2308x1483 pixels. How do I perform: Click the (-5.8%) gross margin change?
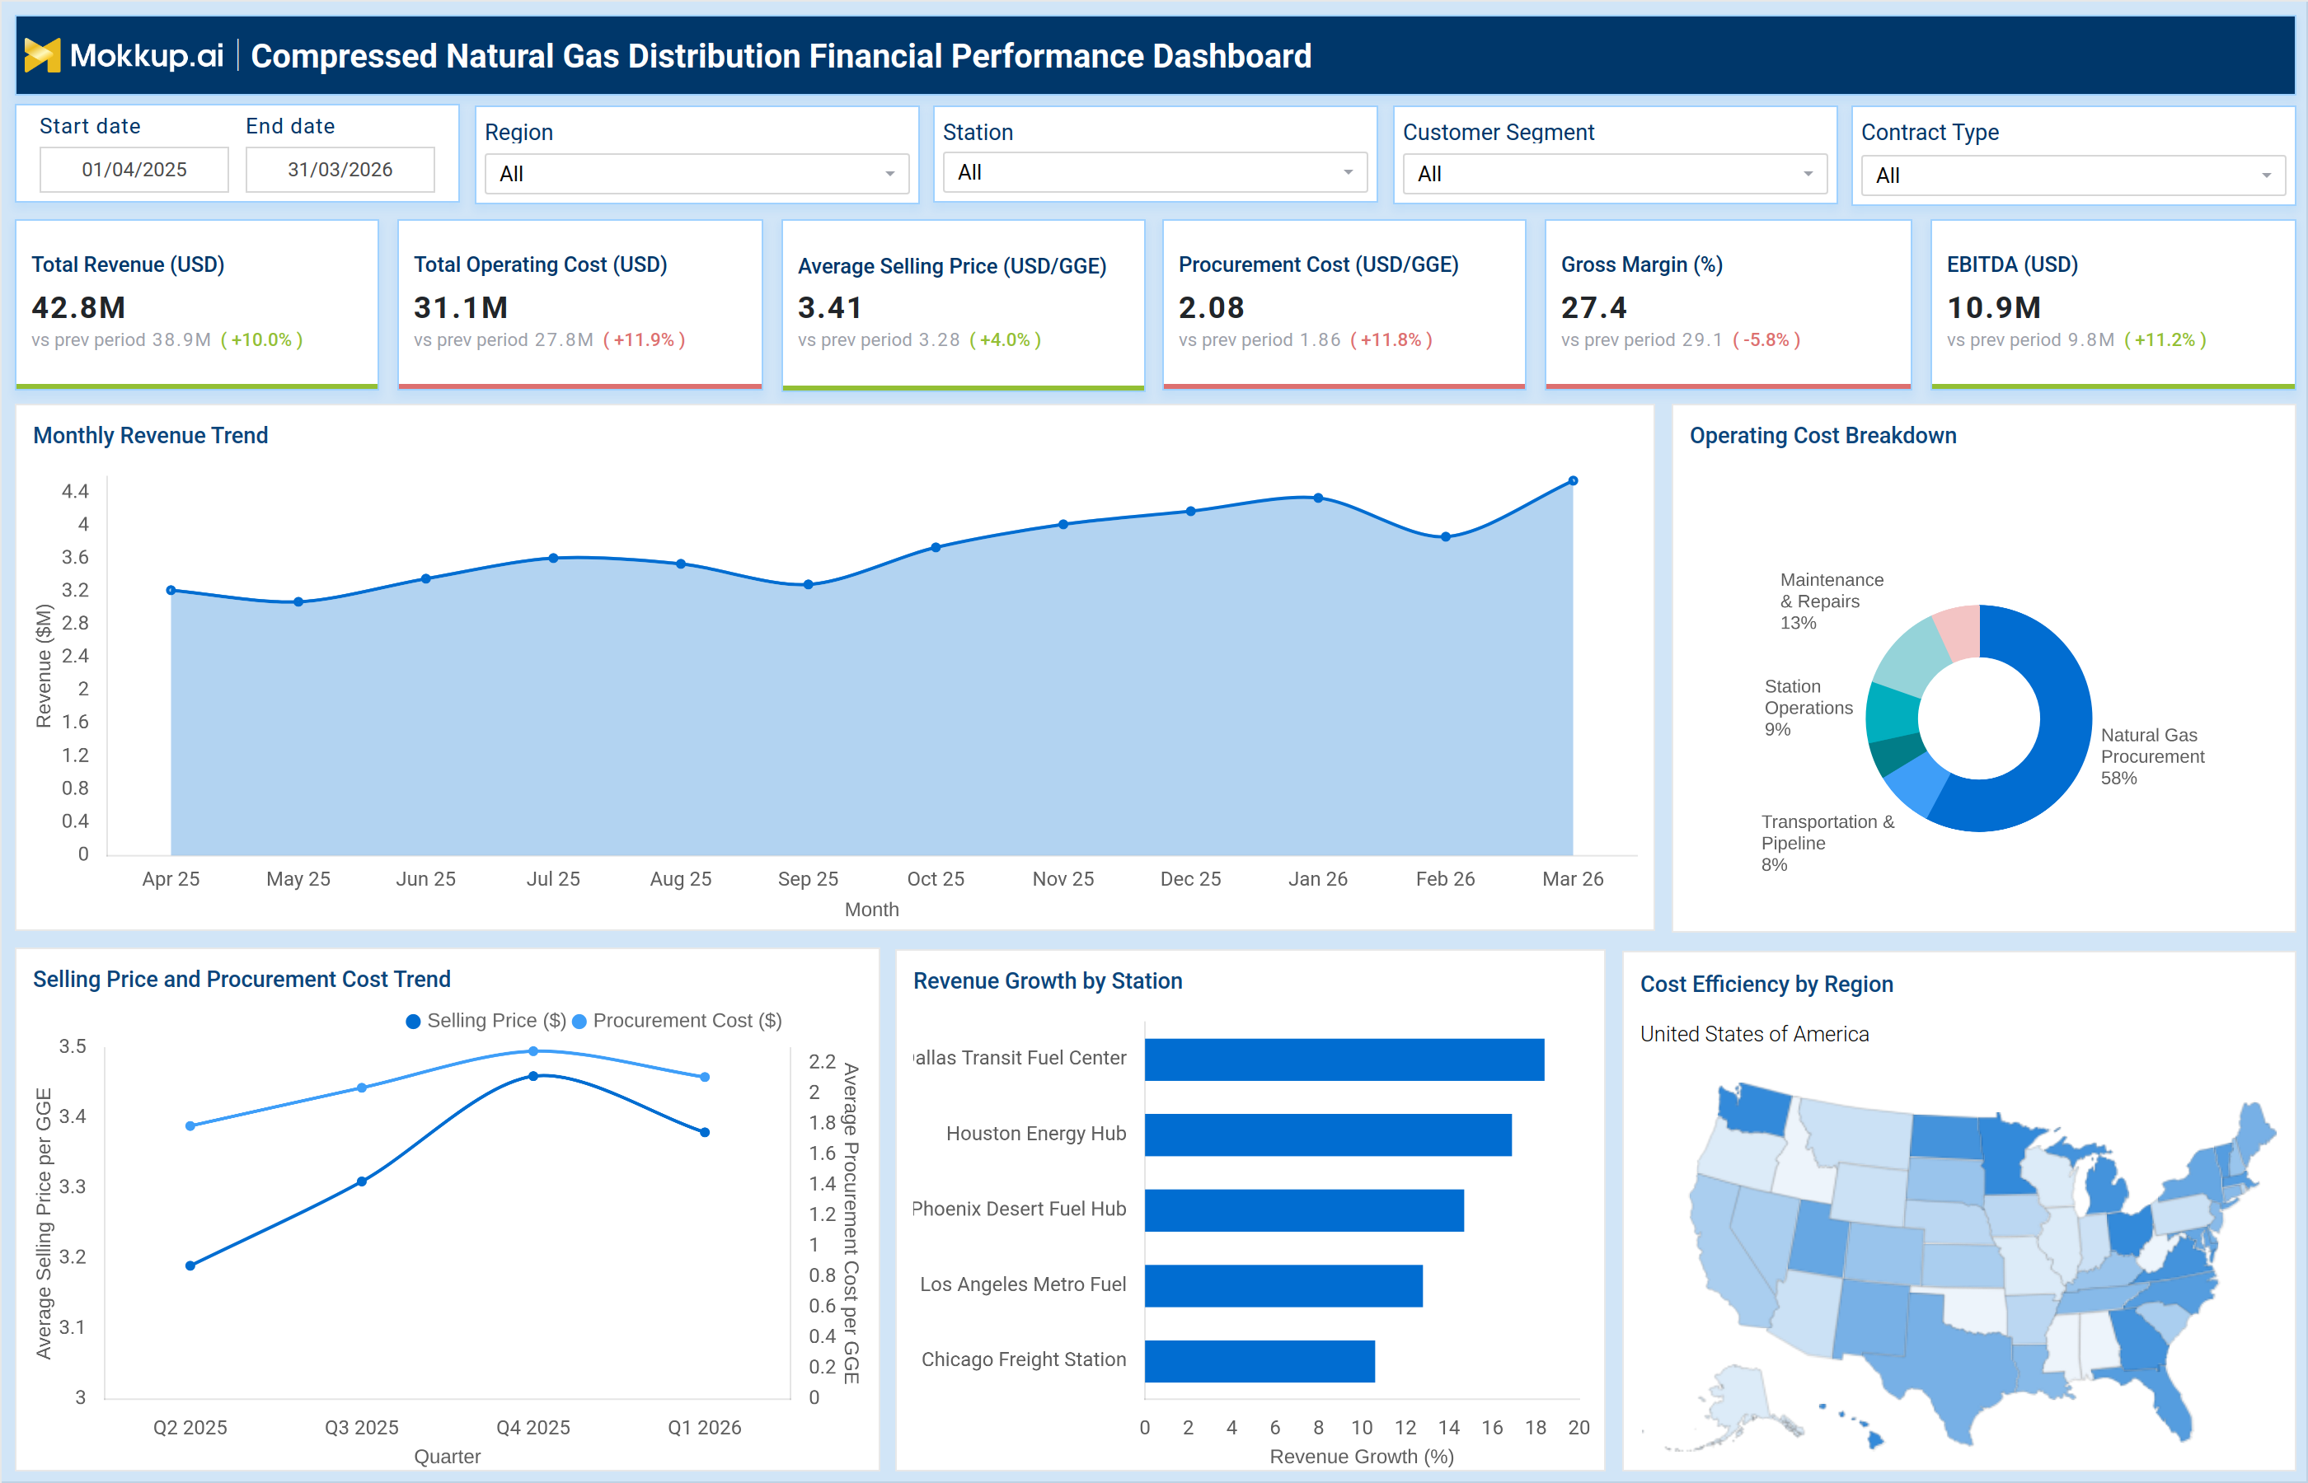pyautogui.click(x=1766, y=340)
